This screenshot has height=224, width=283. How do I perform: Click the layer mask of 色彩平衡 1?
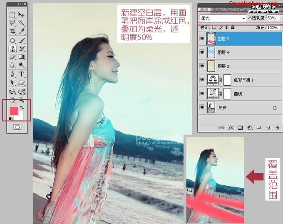(227, 80)
